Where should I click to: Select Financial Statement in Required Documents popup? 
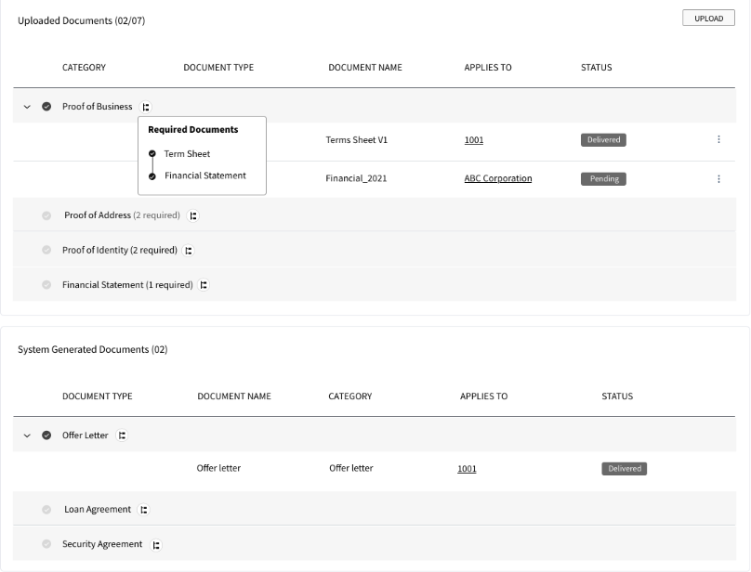205,175
